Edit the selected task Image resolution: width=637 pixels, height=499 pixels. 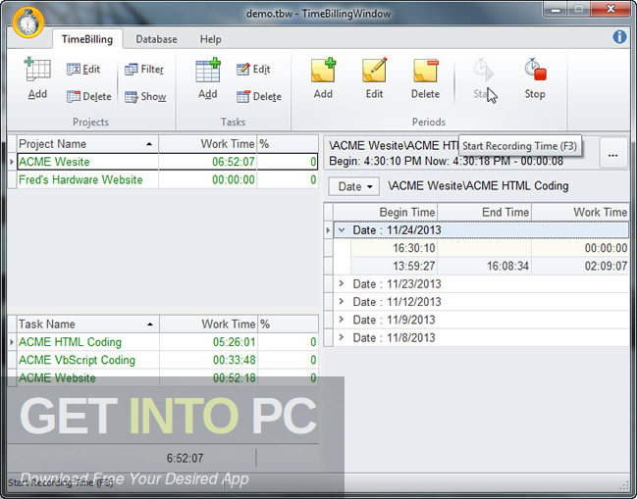click(253, 70)
